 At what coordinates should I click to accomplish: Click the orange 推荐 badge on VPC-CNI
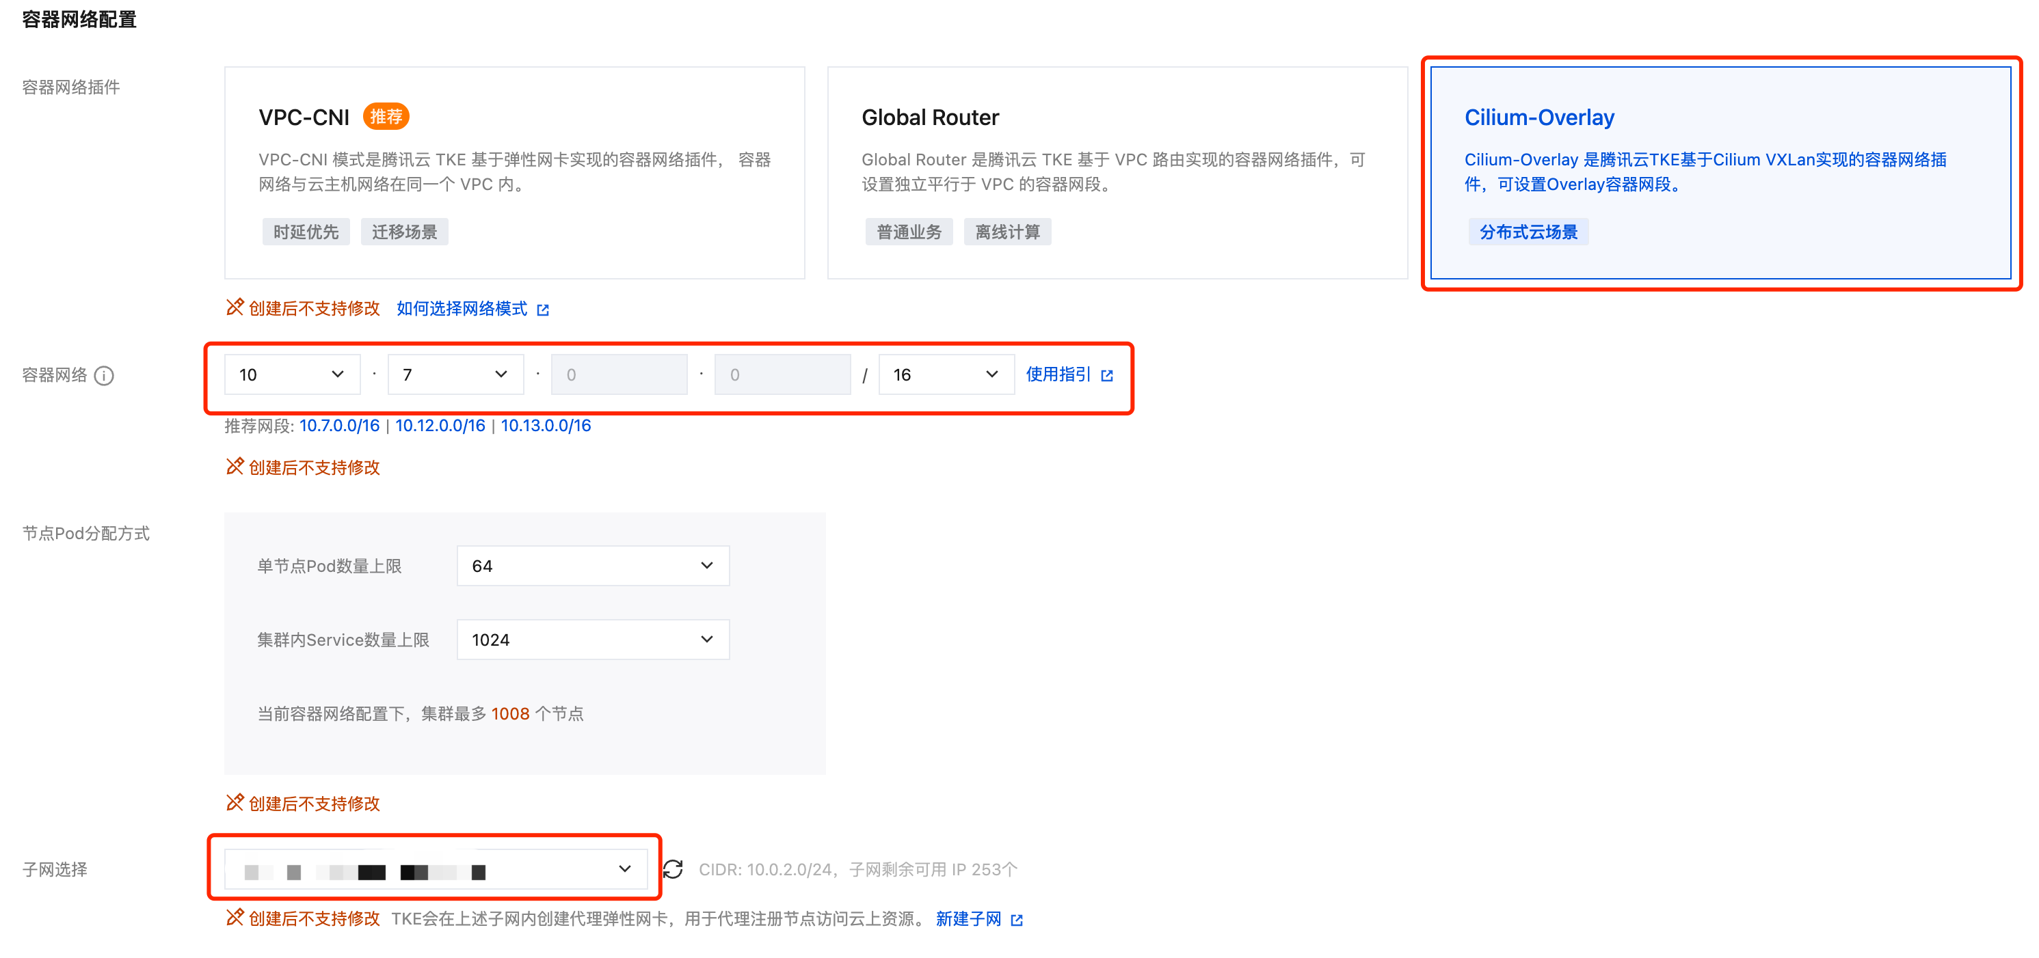coord(386,117)
